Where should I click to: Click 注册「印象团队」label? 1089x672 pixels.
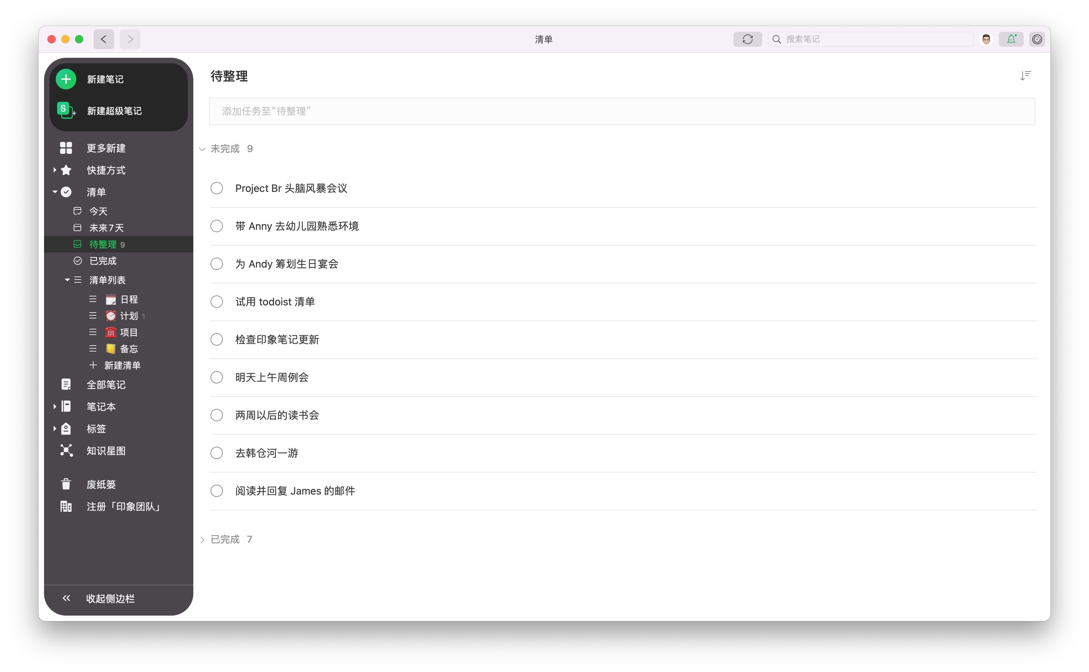pyautogui.click(x=123, y=507)
